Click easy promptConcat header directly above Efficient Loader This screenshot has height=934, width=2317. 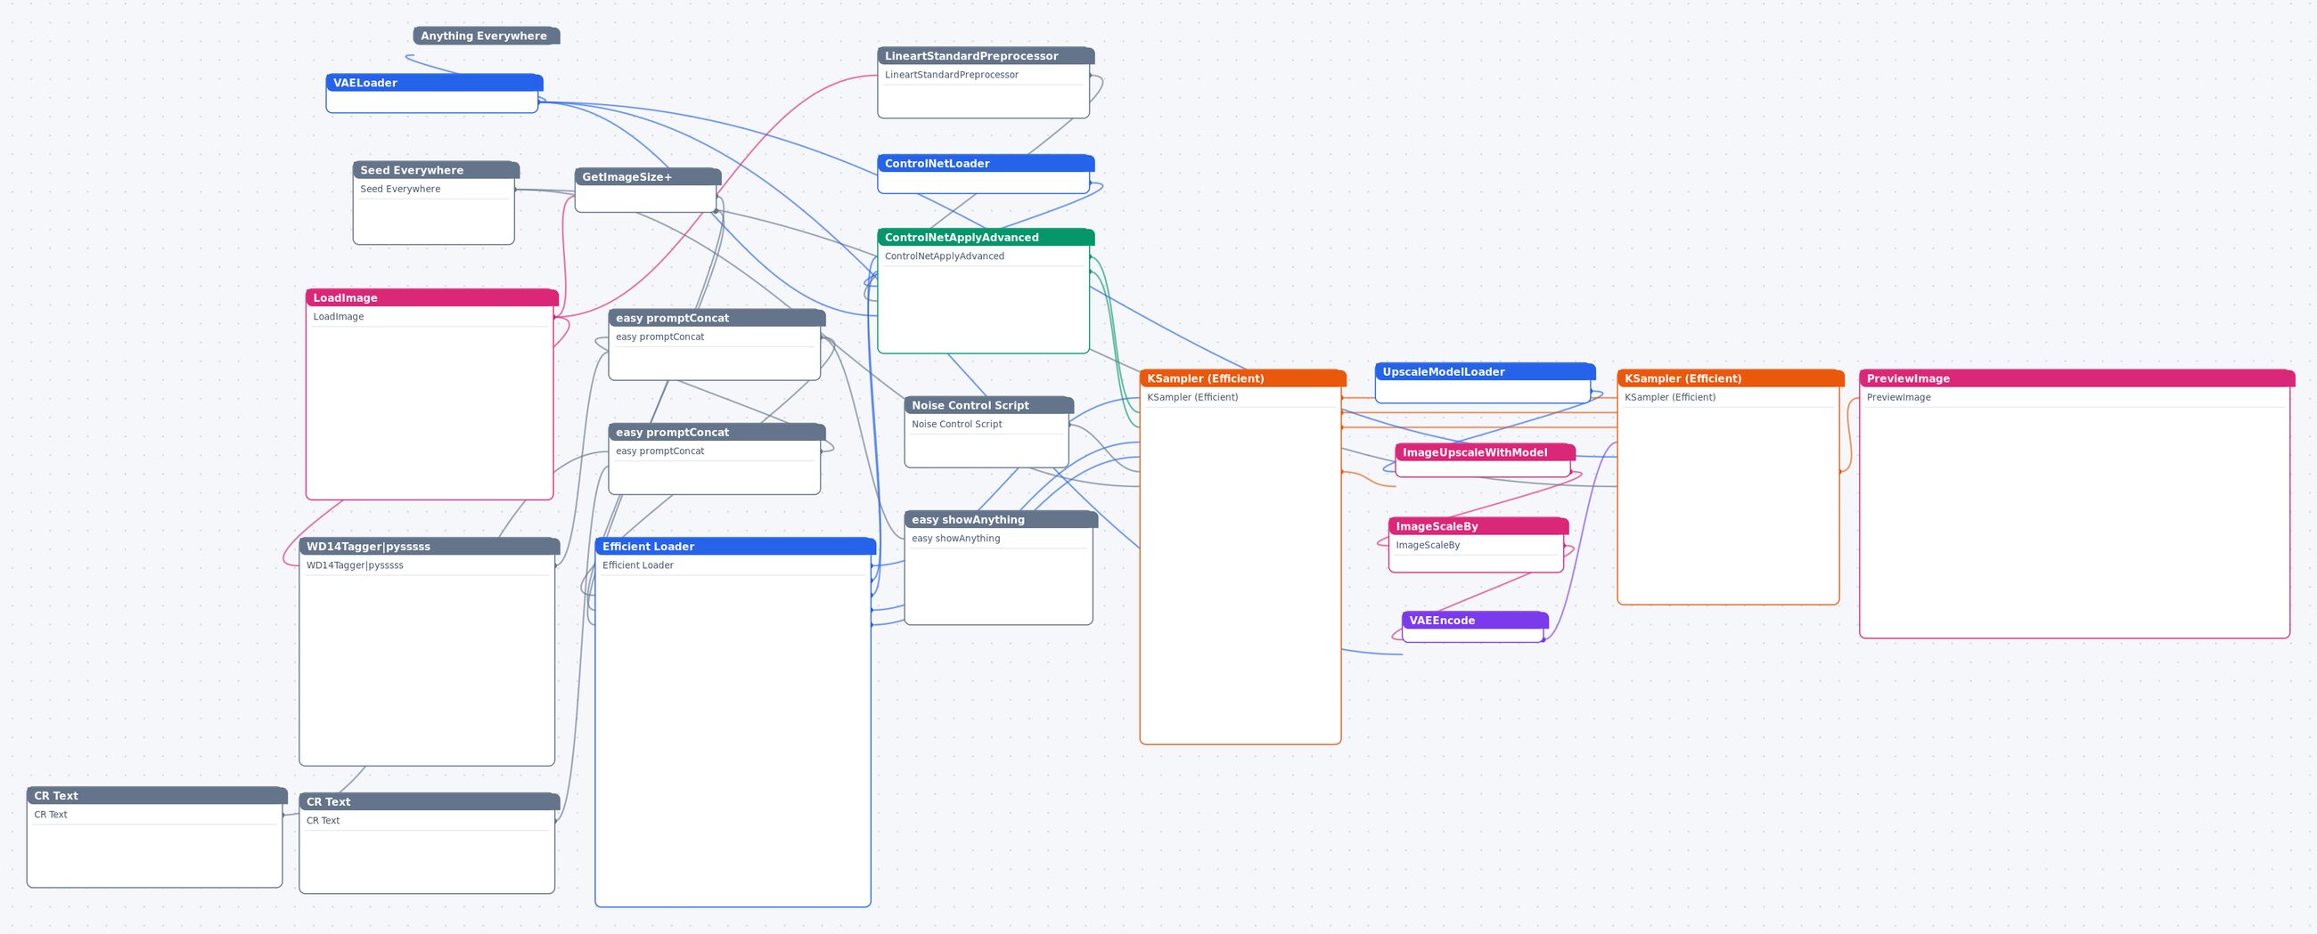[716, 433]
